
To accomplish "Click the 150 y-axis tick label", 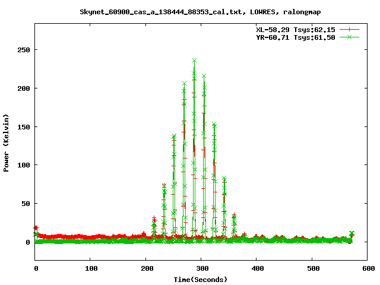I will click(24, 127).
